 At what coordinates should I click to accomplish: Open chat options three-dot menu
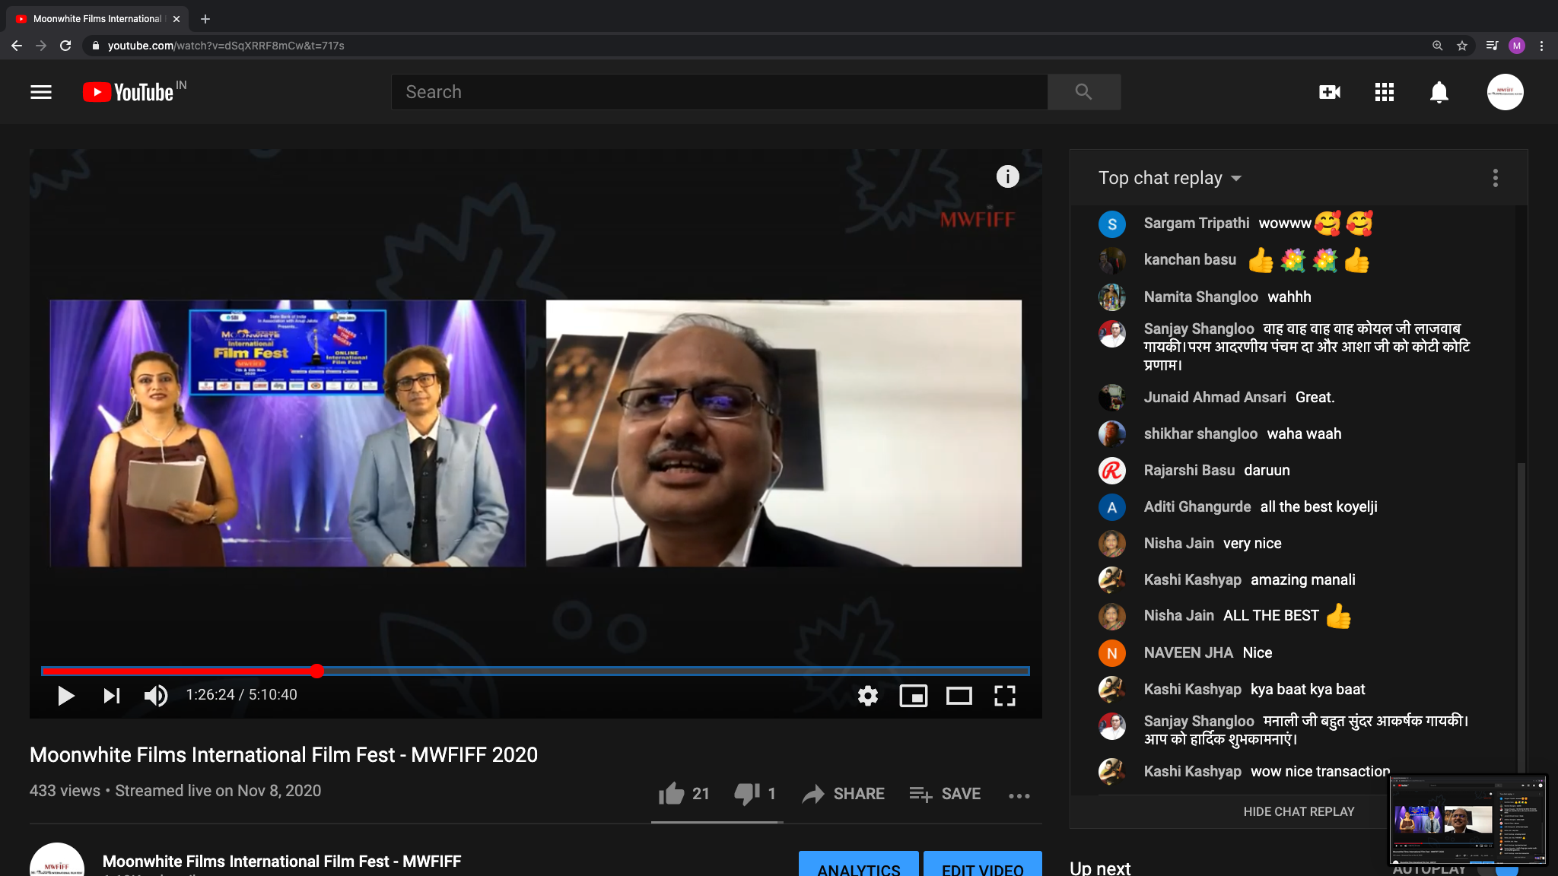[x=1495, y=178]
